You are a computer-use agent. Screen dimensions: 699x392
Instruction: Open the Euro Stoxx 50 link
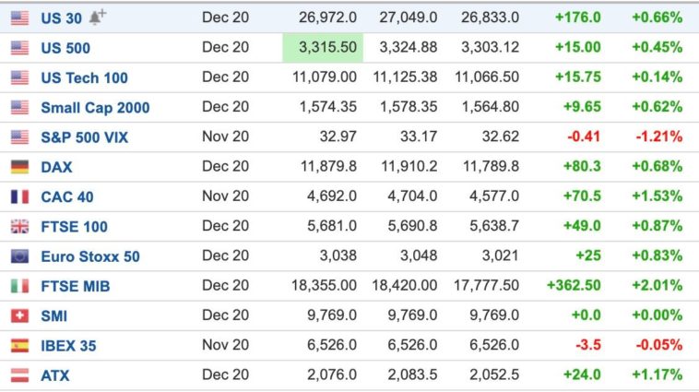click(x=90, y=256)
